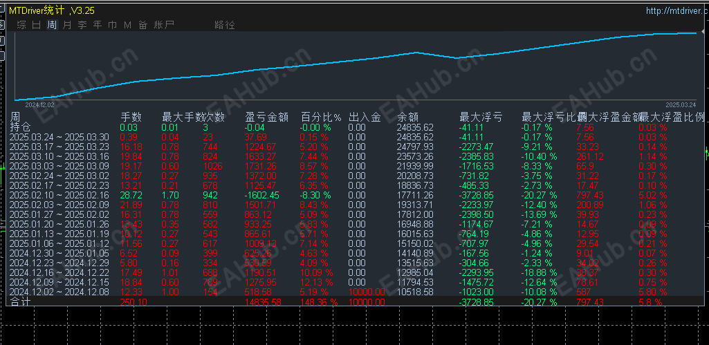Click the 百分比% column header
This screenshot has height=345, width=709.
coord(321,117)
